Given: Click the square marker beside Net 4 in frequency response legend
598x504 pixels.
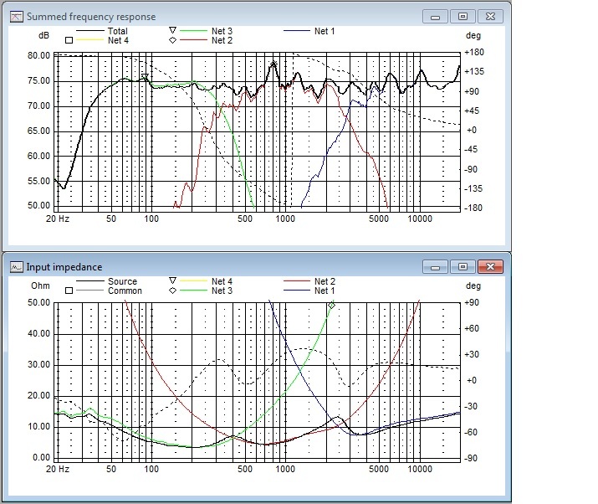Looking at the screenshot, I should point(69,40).
